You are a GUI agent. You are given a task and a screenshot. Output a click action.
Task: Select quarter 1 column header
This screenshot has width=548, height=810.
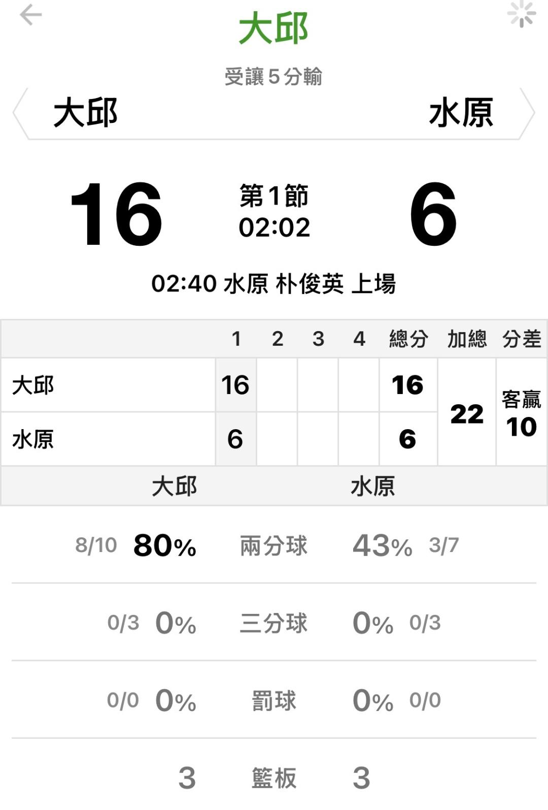[x=236, y=339]
